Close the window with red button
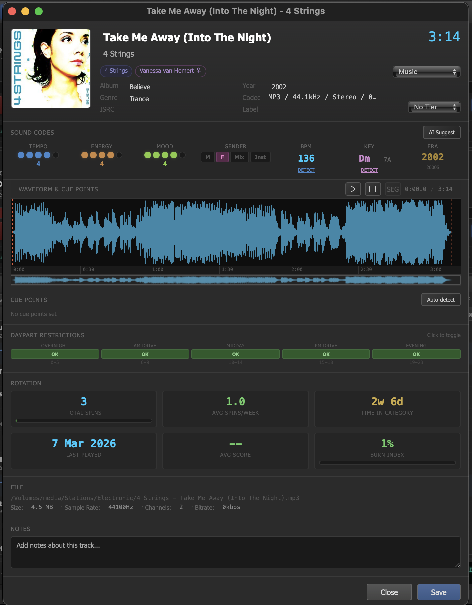Image resolution: width=472 pixels, height=605 pixels. pos(12,11)
